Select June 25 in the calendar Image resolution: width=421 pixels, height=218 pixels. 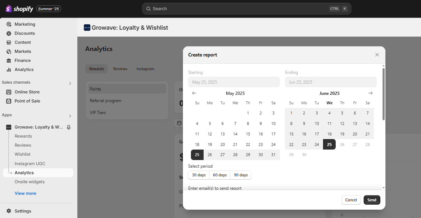(330, 144)
